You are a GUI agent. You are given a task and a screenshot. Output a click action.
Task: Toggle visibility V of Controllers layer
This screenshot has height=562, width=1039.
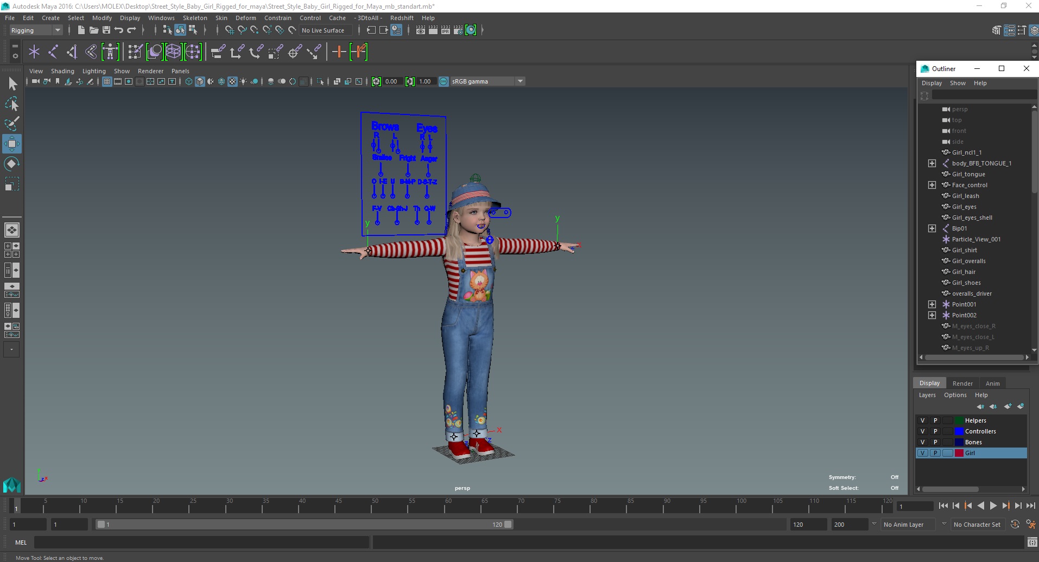922,431
